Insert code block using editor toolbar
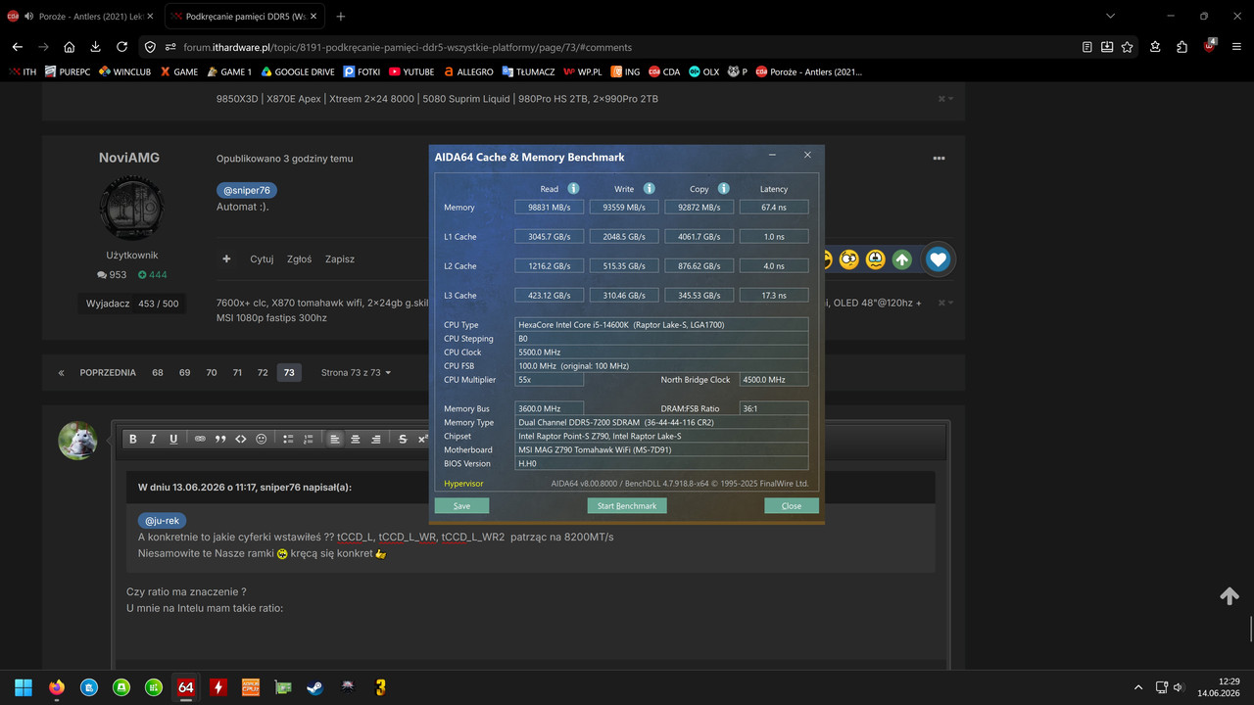1254x705 pixels. pyautogui.click(x=241, y=439)
